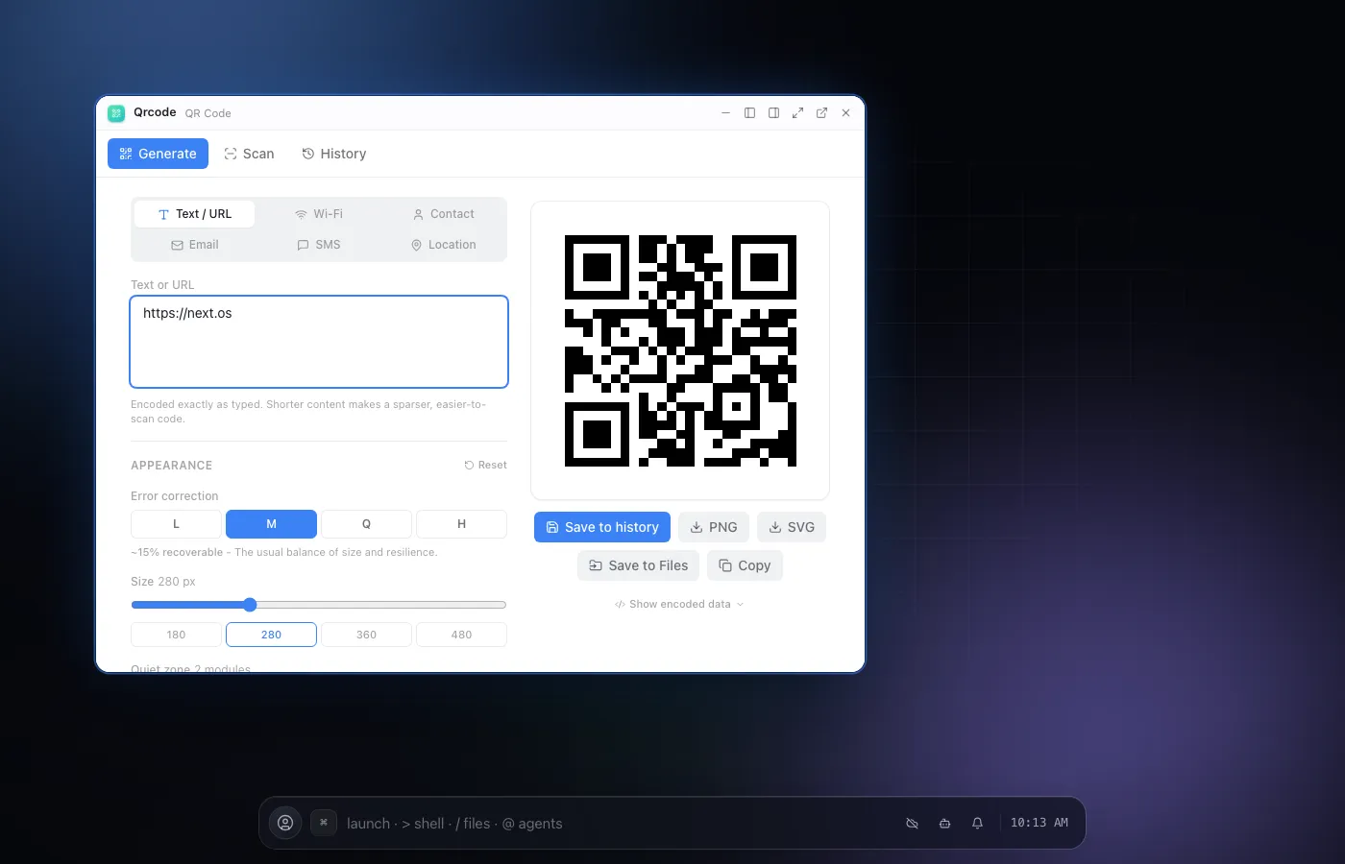The image size is (1345, 864).
Task: Toggle the cloud-off sync icon
Action: (x=912, y=823)
